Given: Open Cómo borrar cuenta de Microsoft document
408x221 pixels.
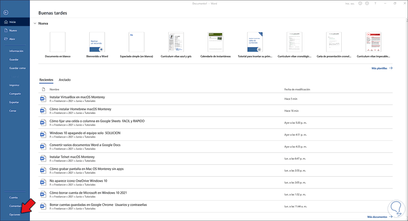Looking at the screenshot, I should point(216,194).
